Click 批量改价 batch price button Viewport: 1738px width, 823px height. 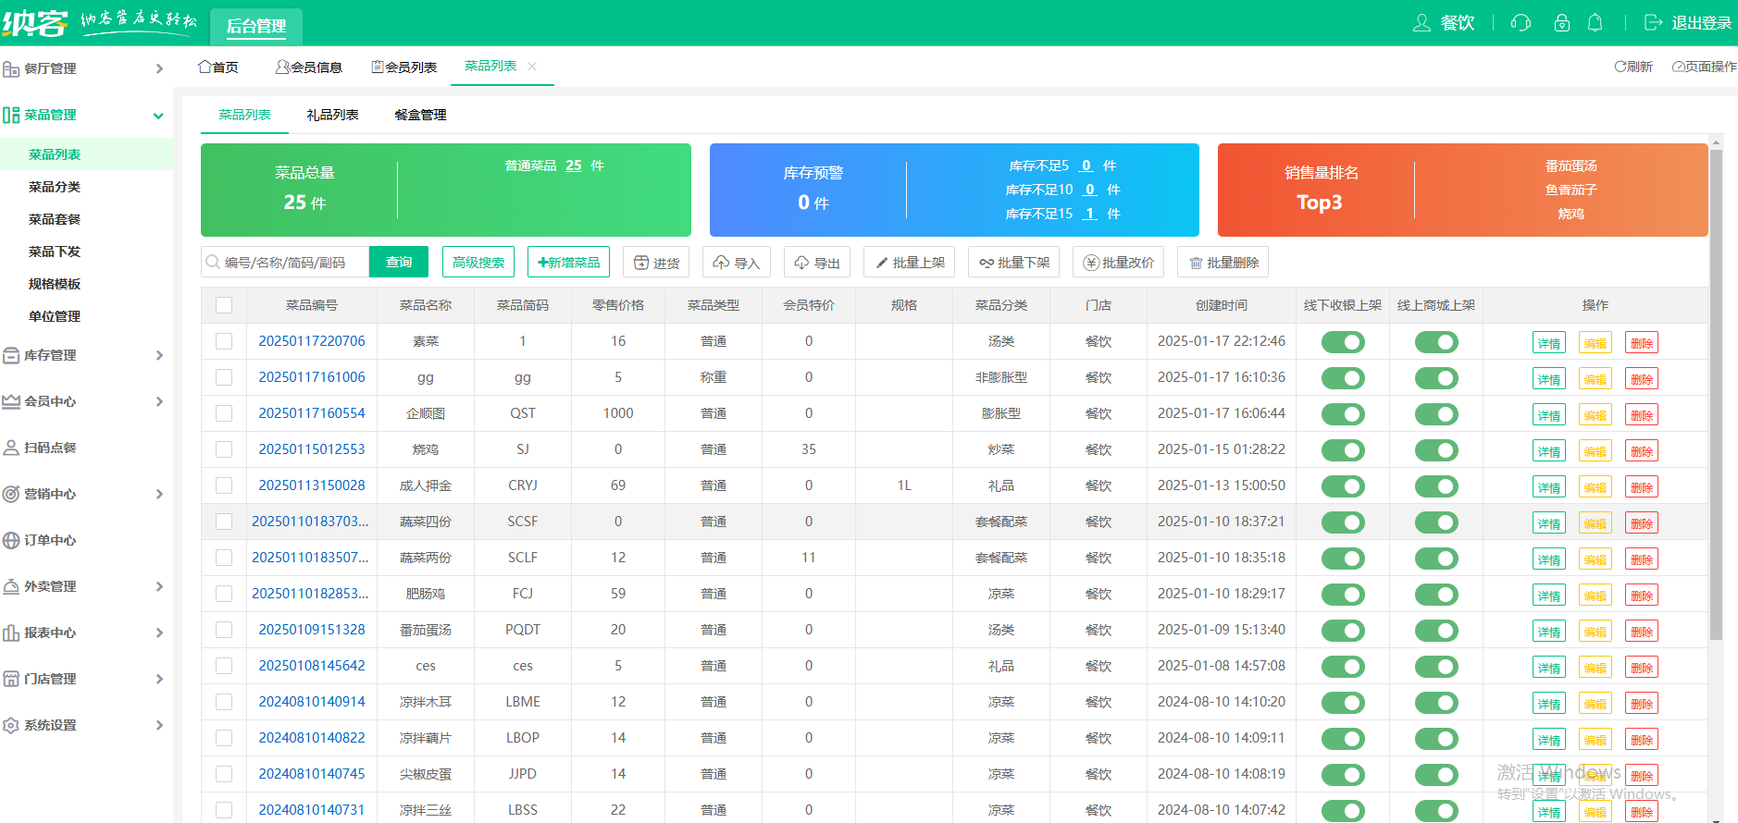1119,263
